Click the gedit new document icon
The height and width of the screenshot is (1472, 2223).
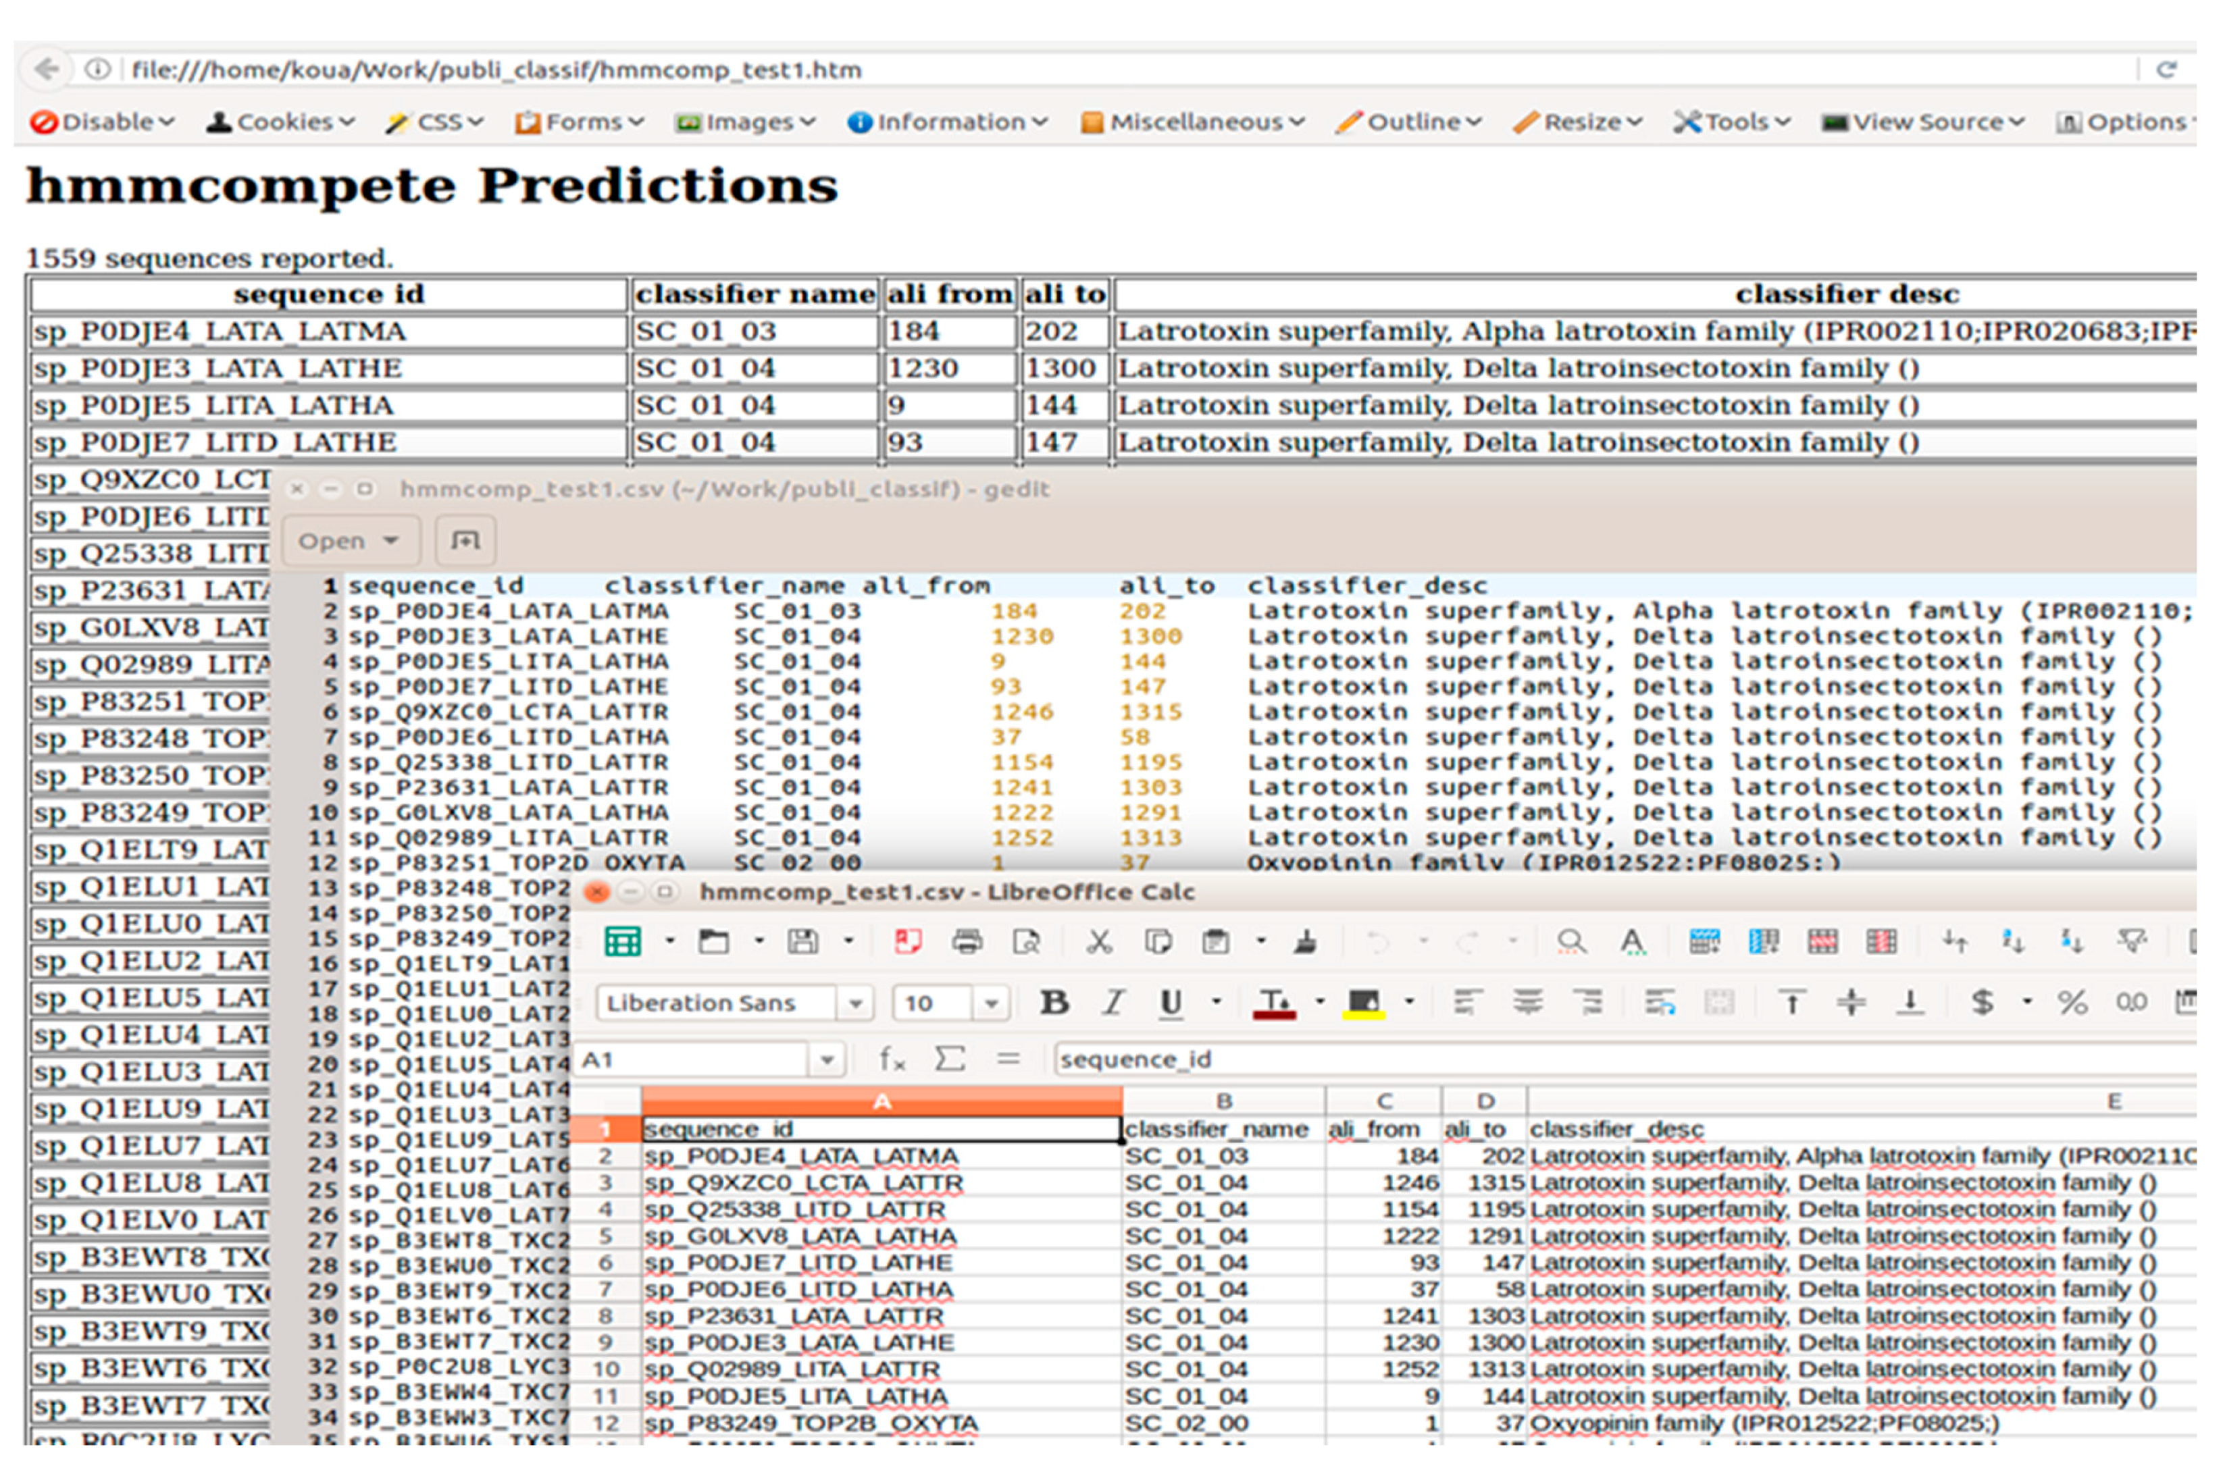click(465, 541)
